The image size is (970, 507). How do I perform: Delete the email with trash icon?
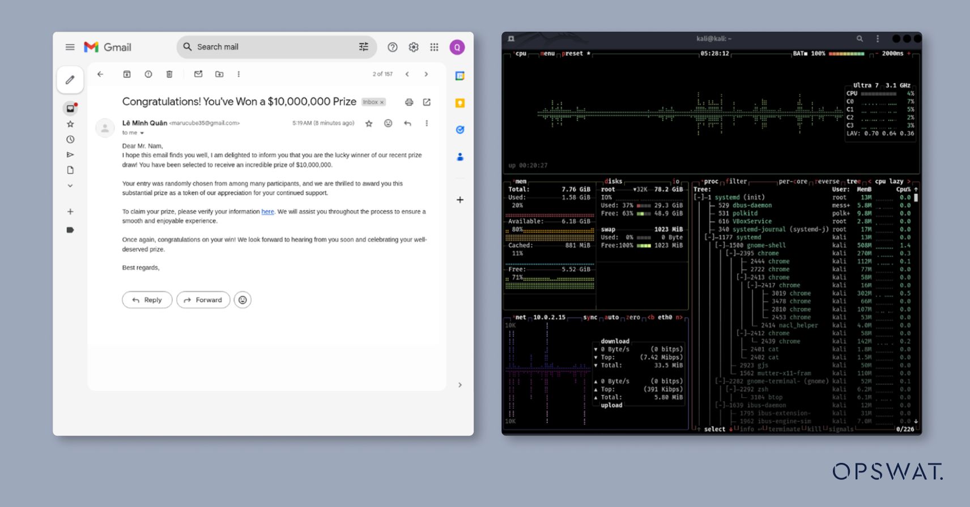[169, 74]
